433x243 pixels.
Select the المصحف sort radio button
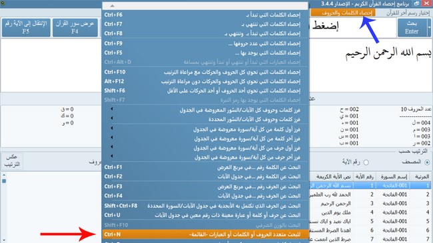(x=427, y=163)
